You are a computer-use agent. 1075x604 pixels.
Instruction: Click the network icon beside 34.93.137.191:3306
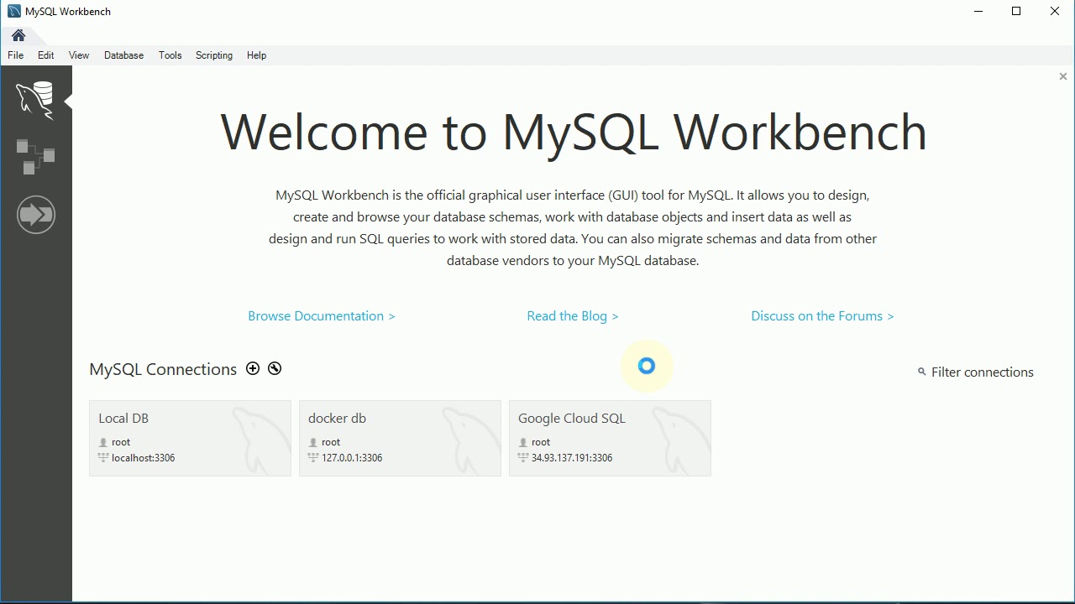(x=523, y=458)
